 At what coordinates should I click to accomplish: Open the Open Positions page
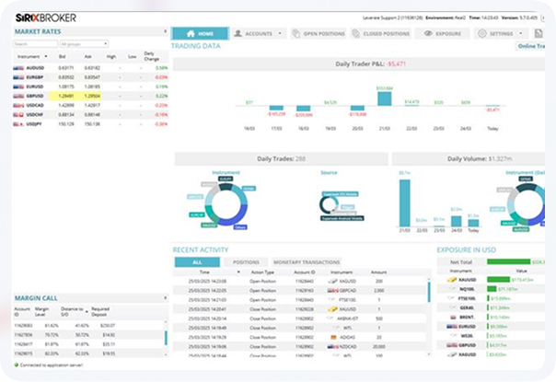click(319, 34)
